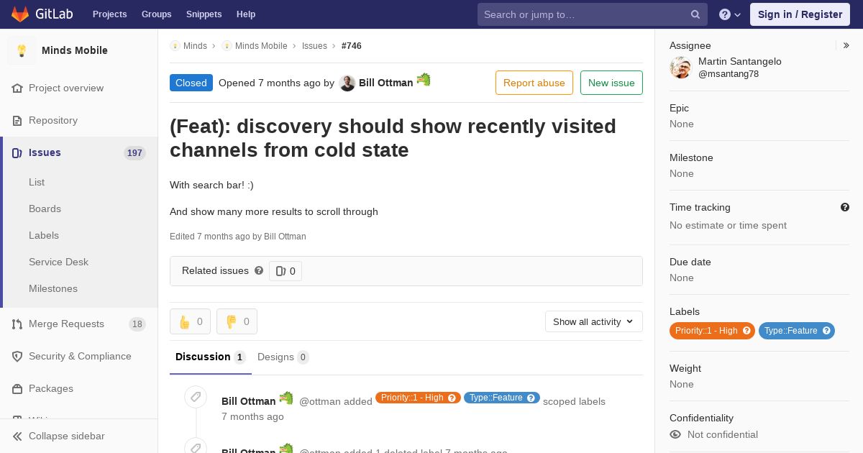This screenshot has height=453, width=863.
Task: Click the GitLab fox logo
Action: click(20, 14)
